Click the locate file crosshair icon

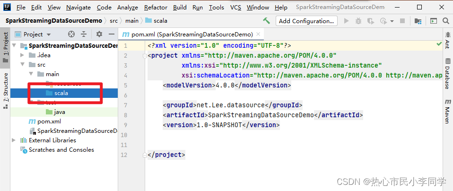(x=71, y=35)
